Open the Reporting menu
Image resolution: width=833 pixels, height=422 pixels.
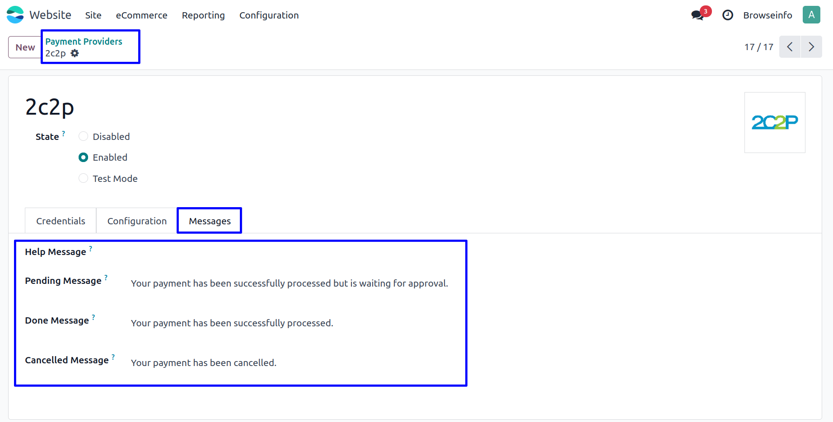[x=203, y=15]
